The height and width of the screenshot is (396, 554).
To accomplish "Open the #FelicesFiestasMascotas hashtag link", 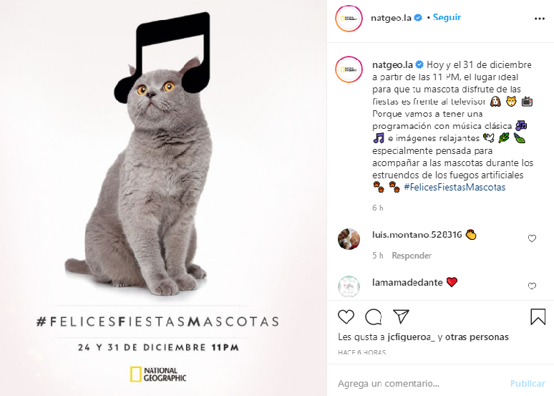I will tap(455, 187).
